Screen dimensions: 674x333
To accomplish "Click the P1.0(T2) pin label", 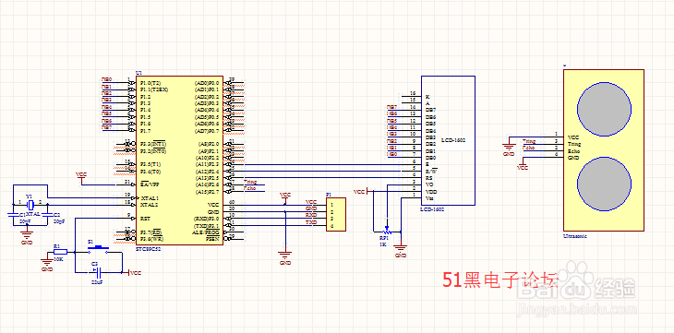I will [150, 83].
